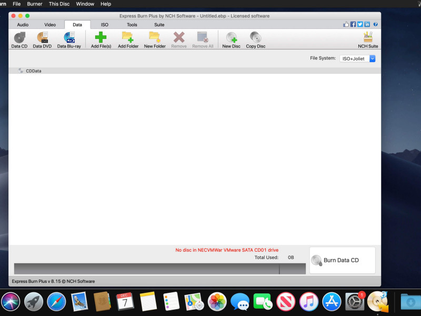Click the Express Burn Plus v 8.15 status text

pos(53,281)
